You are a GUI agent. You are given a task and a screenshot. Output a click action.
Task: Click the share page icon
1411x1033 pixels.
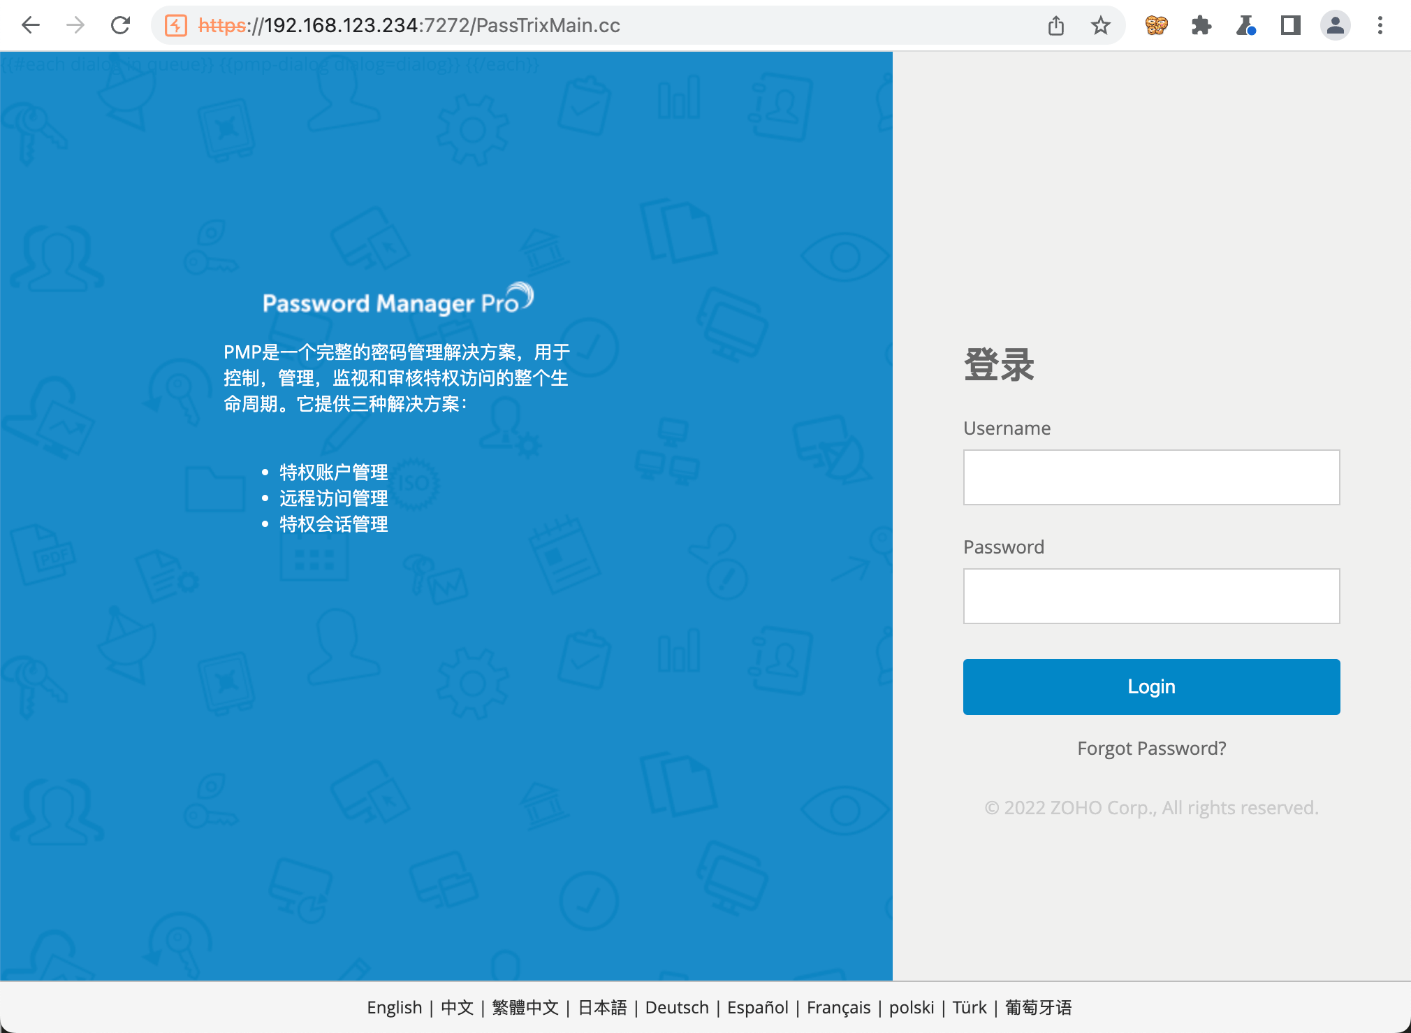click(x=1055, y=26)
